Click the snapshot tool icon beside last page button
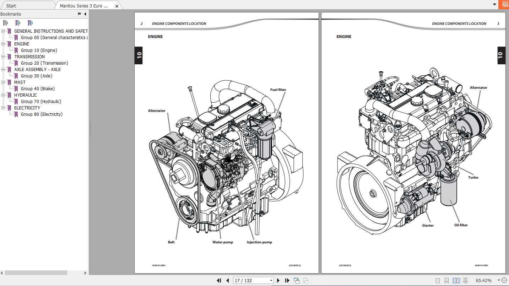 tap(297, 280)
